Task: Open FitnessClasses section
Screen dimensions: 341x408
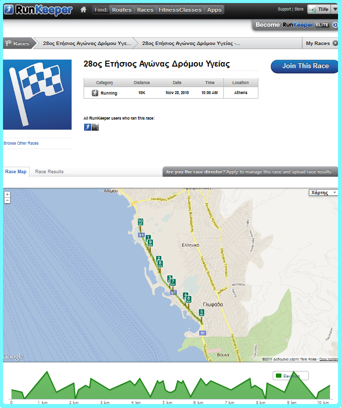Action: pyautogui.click(x=180, y=10)
